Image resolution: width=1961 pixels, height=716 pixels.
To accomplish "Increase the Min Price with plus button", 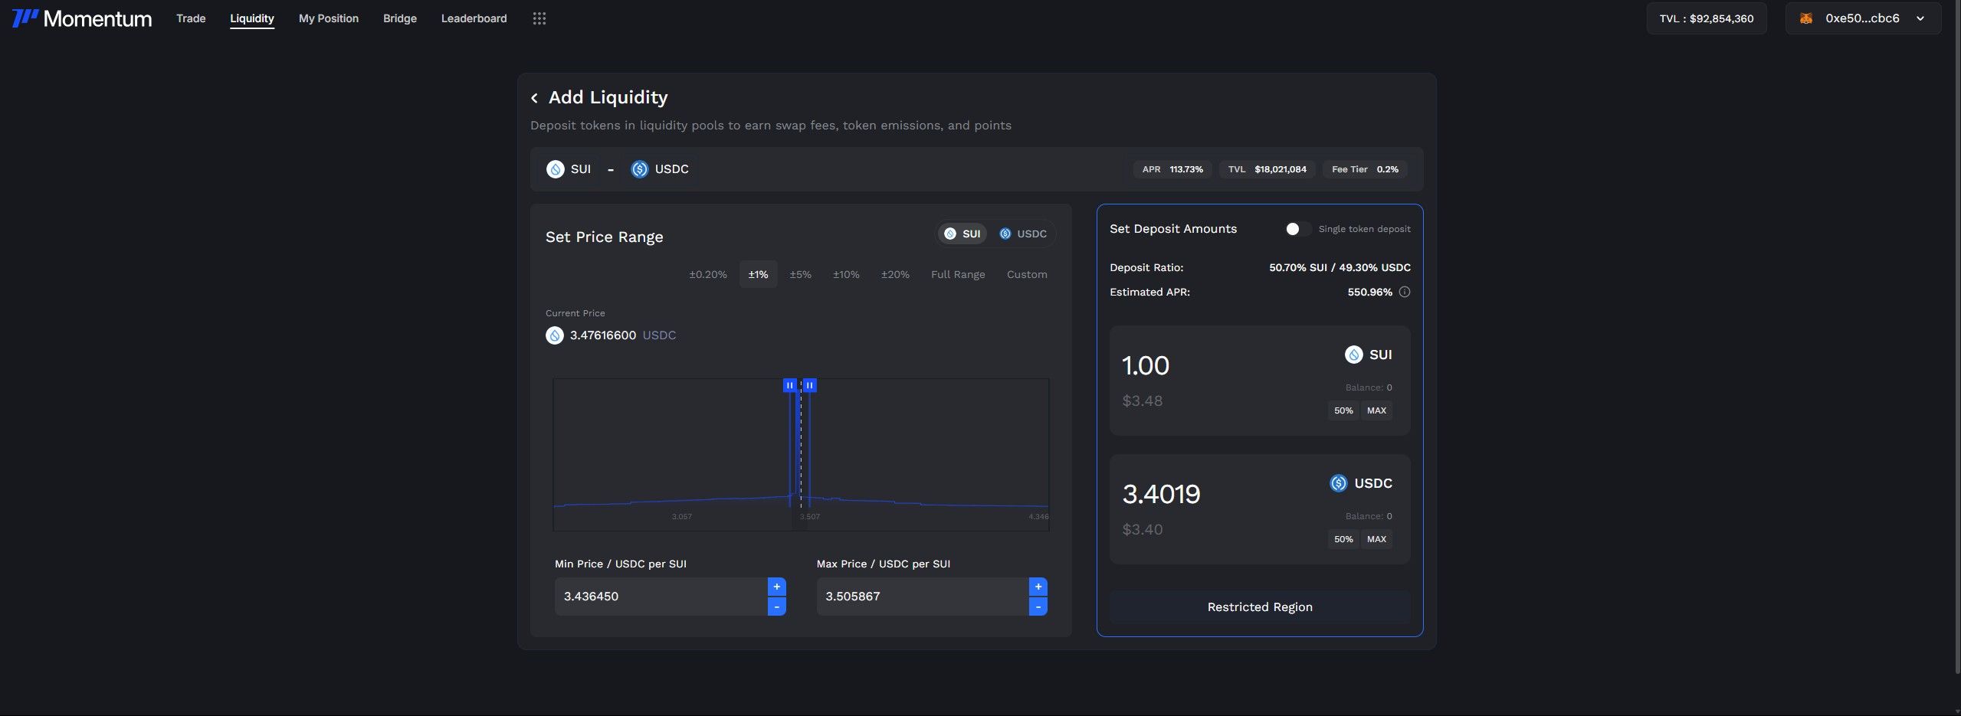I will point(776,587).
